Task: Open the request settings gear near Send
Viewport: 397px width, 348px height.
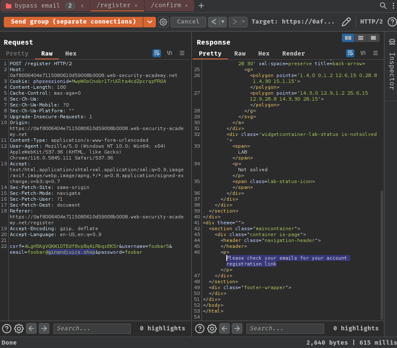Action: pos(163,22)
